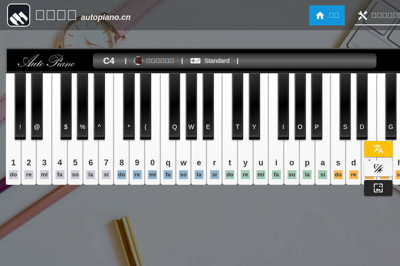Play the white key labeled lowercase u
Viewport: 400px width, 266px height.
tap(261, 163)
